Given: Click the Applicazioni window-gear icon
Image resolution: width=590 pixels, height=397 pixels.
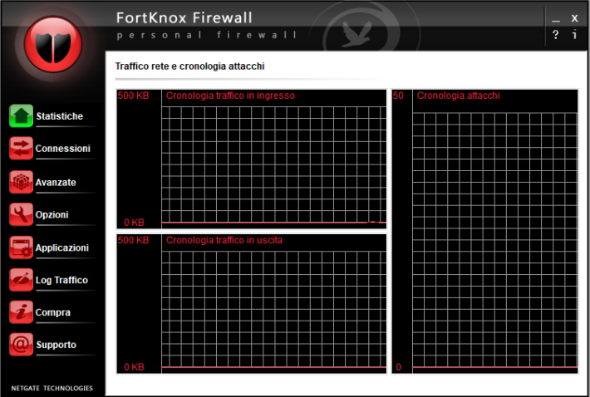Looking at the screenshot, I should coord(21,248).
